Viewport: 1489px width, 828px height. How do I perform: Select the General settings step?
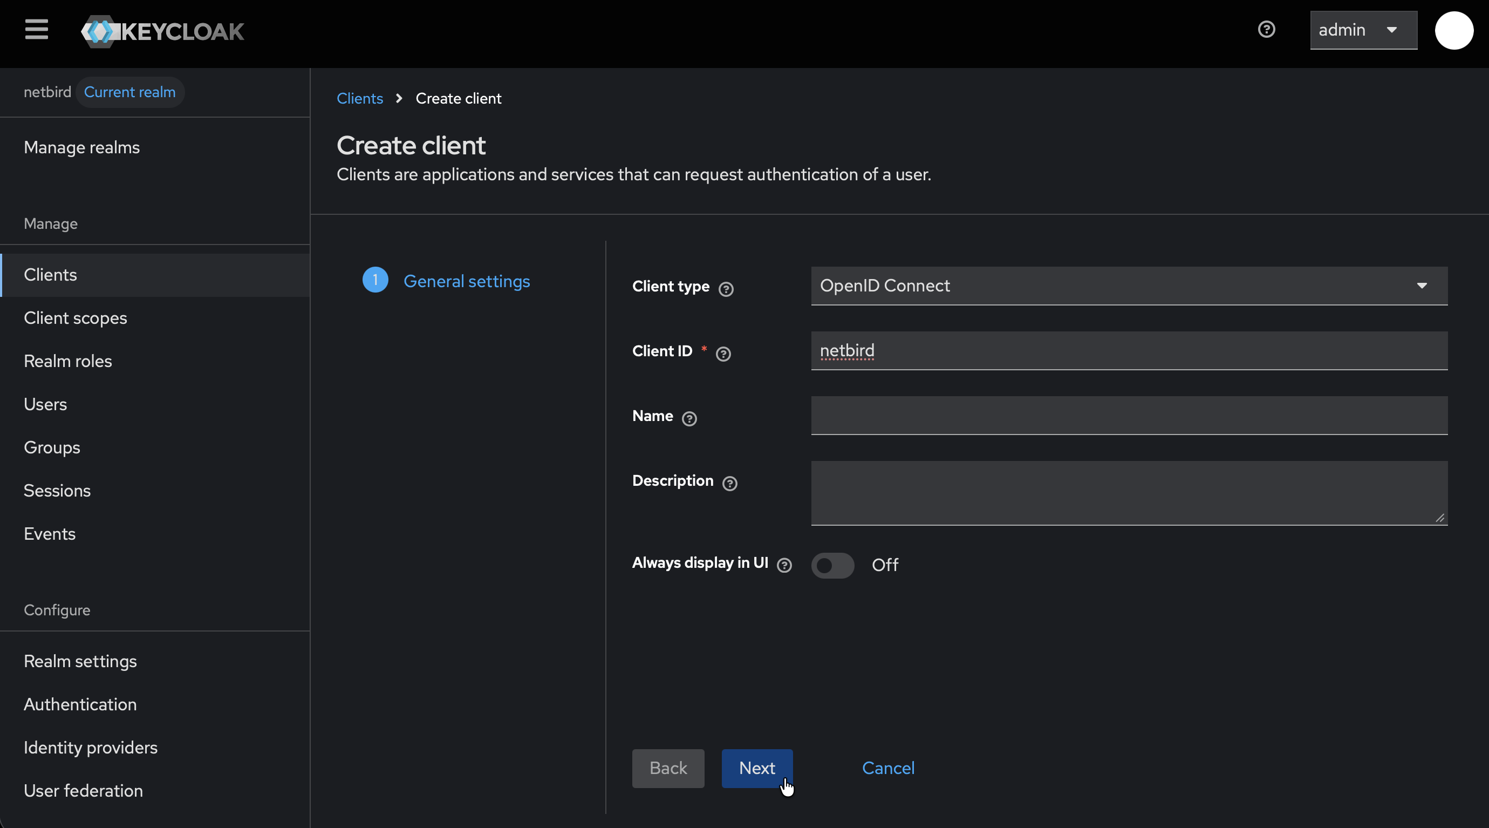coord(467,281)
